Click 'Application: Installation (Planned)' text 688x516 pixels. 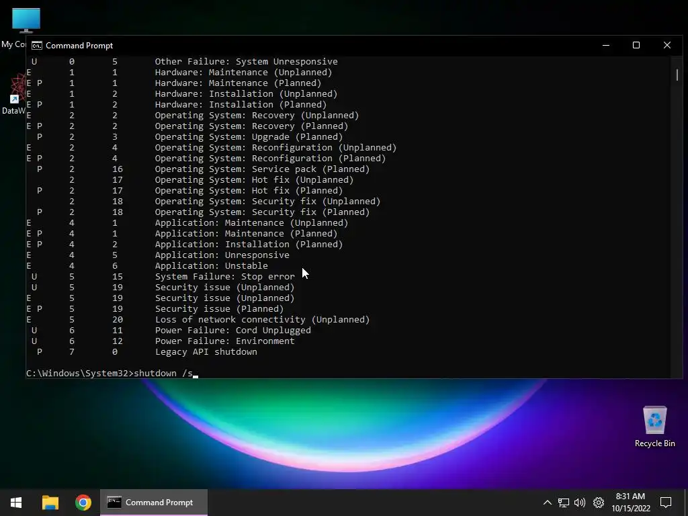pos(249,245)
